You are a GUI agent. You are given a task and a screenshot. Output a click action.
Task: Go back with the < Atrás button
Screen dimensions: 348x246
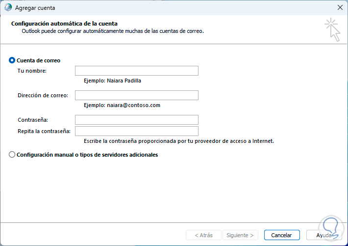tap(203, 235)
